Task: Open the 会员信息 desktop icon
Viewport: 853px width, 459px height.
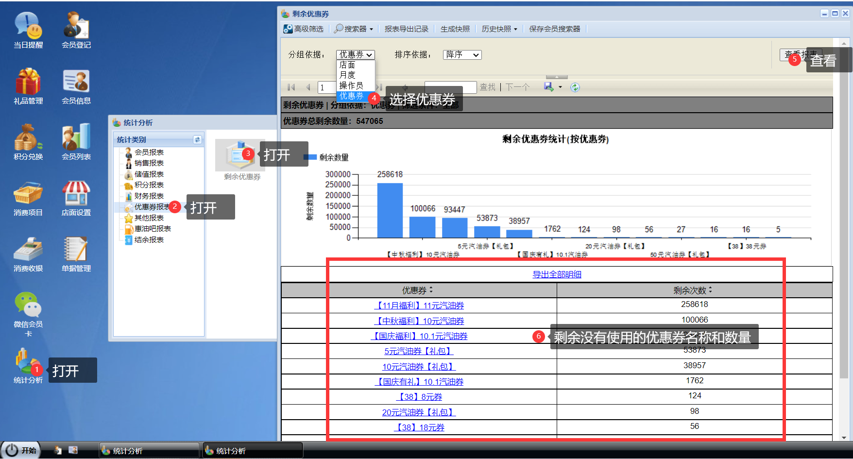Action: 76,86
